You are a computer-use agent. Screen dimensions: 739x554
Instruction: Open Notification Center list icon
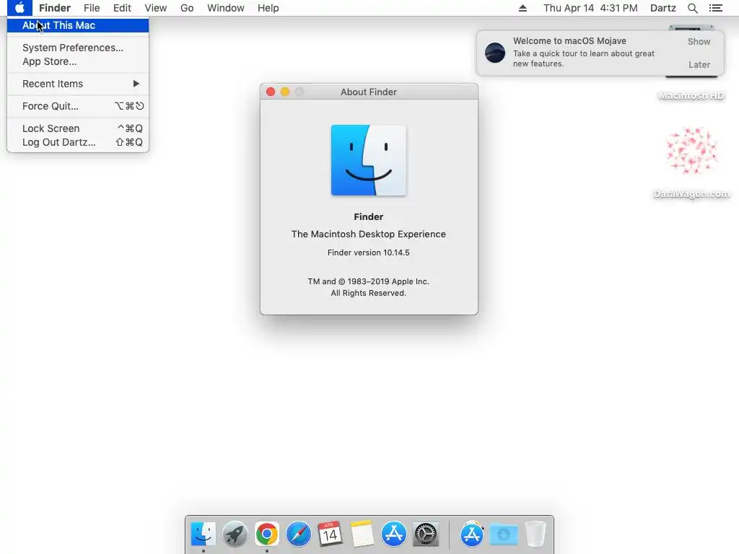[715, 8]
